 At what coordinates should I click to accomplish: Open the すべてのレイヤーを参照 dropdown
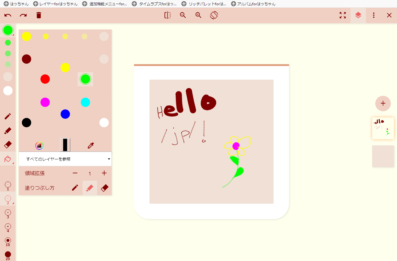(x=65, y=159)
